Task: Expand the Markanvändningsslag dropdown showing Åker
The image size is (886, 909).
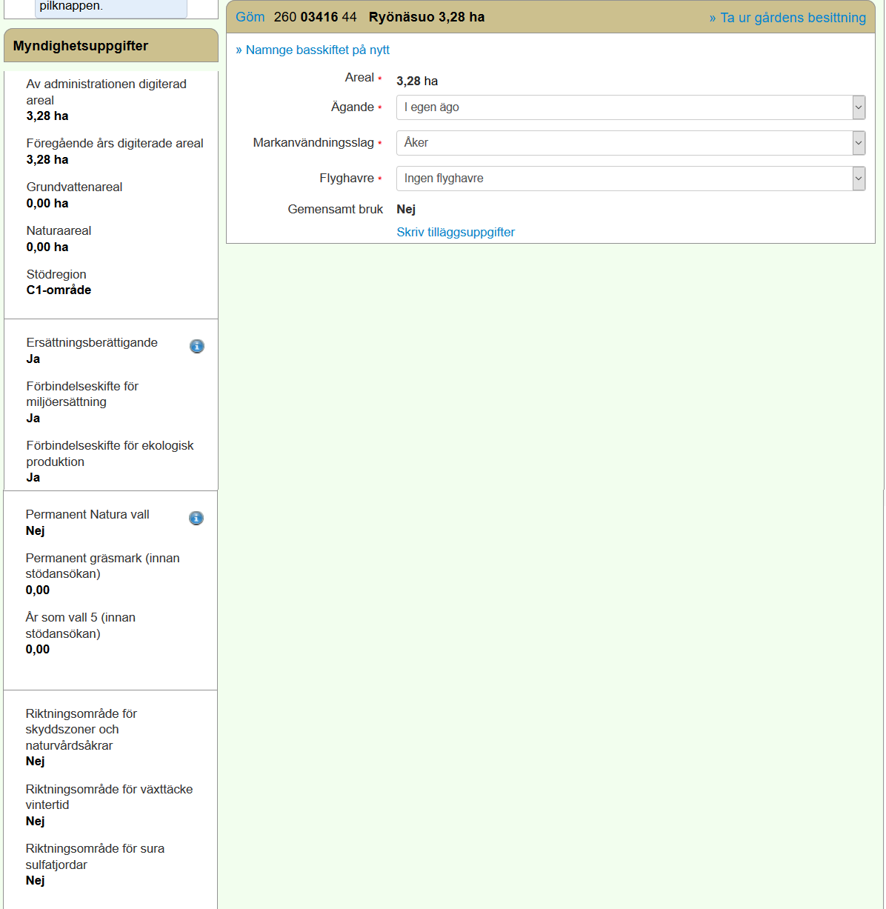Action: click(x=630, y=143)
